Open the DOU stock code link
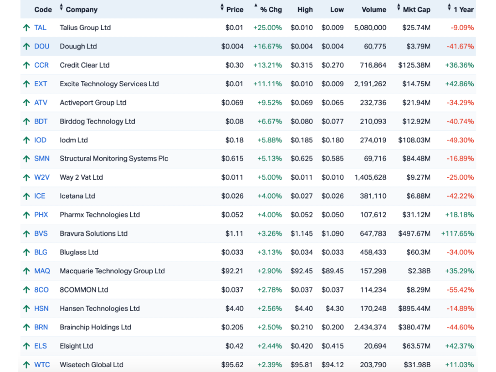Screen dimensions: 496x372 click(42, 46)
